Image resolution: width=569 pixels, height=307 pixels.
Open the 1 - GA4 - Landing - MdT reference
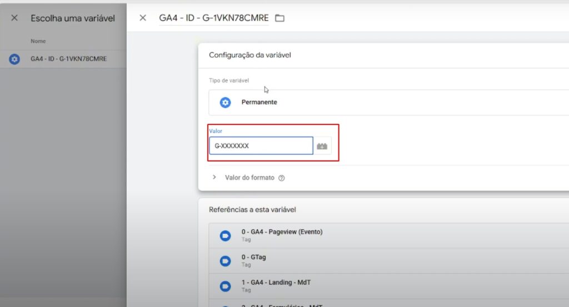pos(389,286)
